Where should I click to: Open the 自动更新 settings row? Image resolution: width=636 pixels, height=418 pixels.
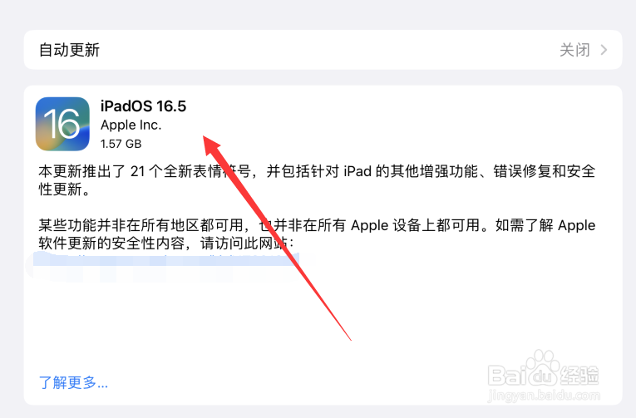323,50
